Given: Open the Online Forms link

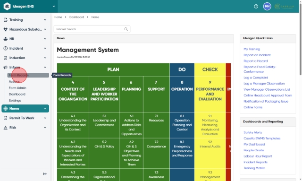Looking at the screenshot, I should click(x=253, y=107).
